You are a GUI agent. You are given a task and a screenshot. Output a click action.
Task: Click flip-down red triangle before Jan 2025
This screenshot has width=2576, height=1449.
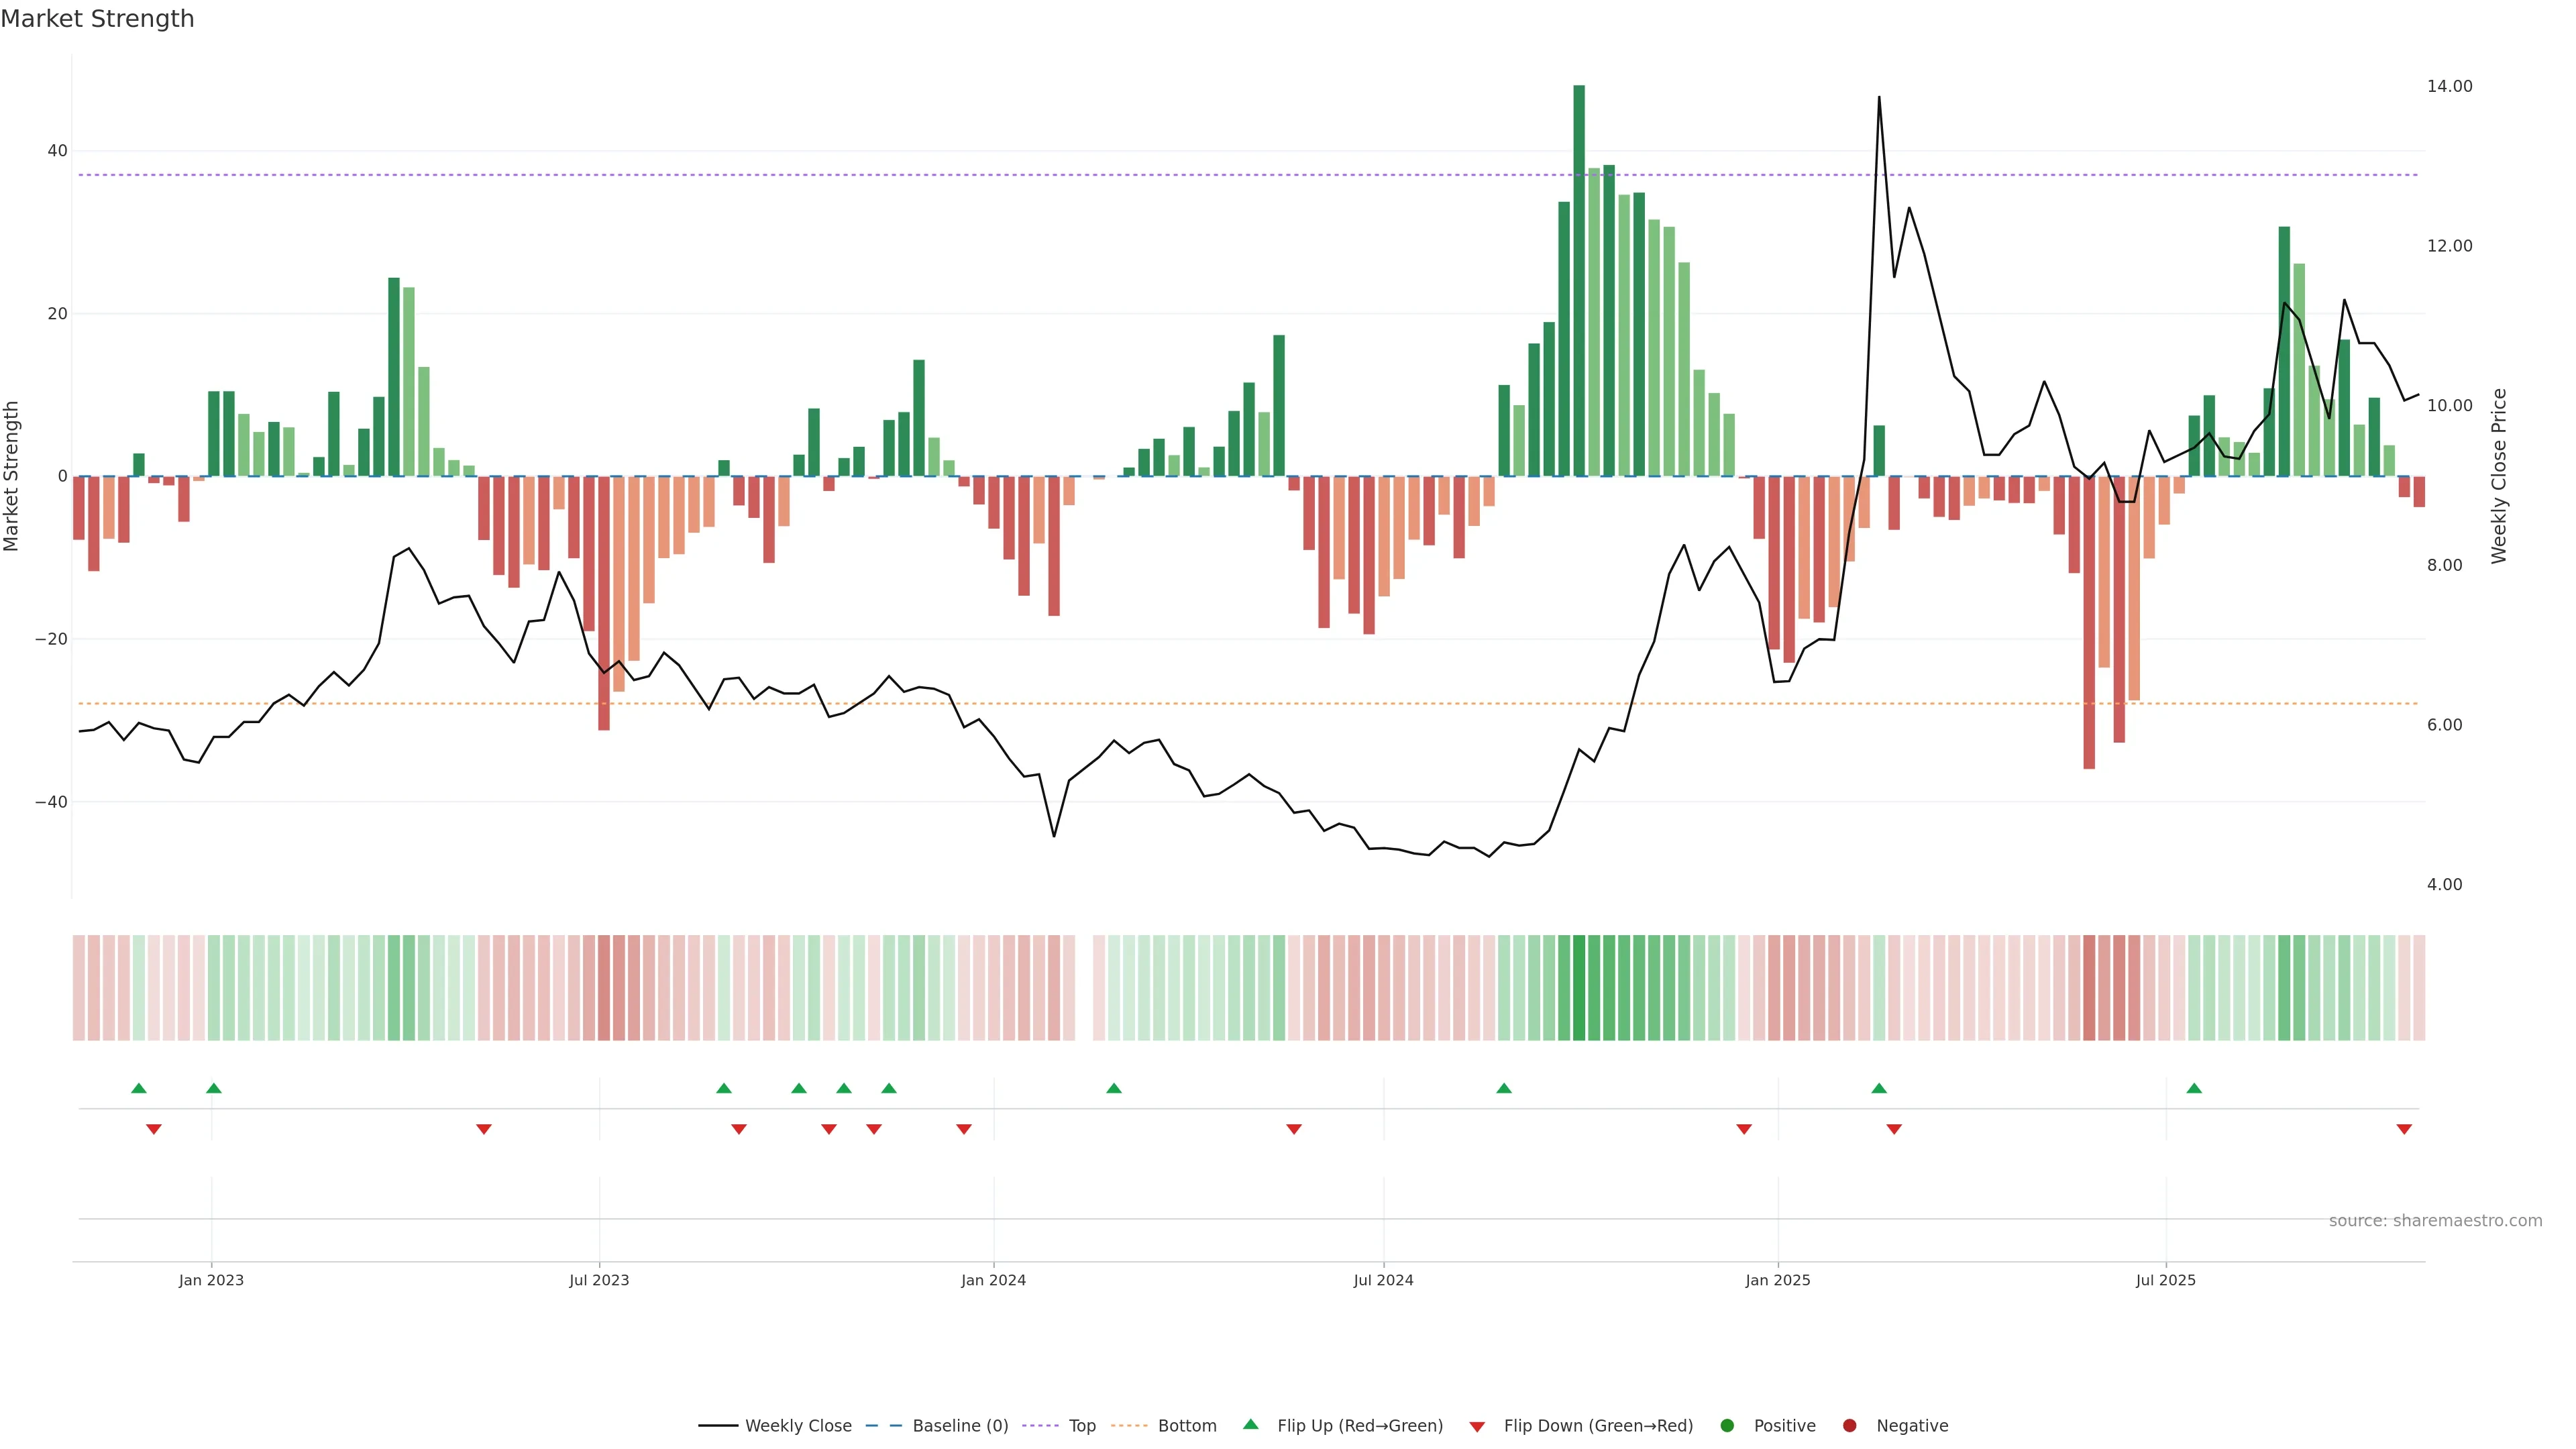click(x=1744, y=1129)
